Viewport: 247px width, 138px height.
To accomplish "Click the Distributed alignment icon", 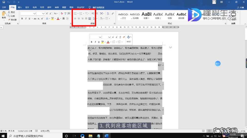I will 90,19.
